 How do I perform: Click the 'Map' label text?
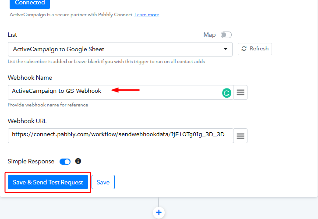click(x=209, y=35)
